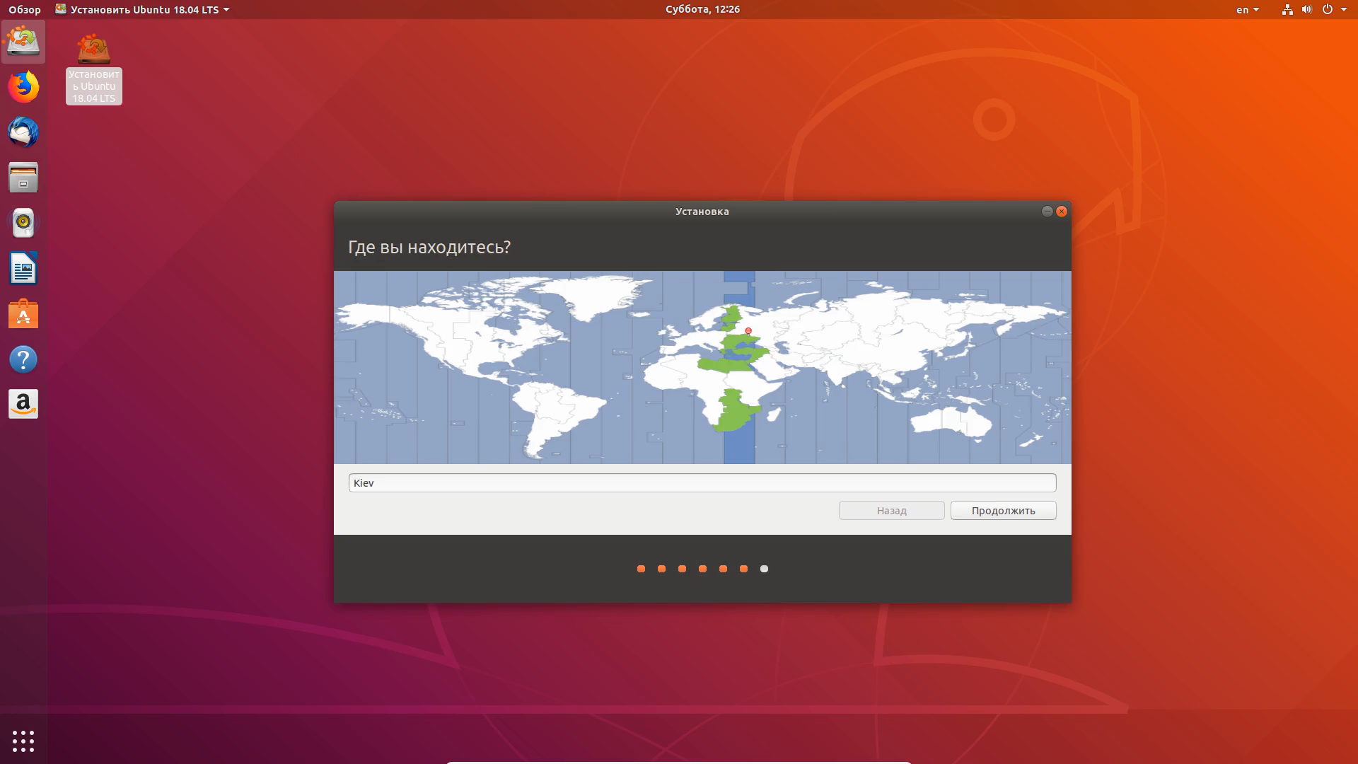Open Thunderbird mail from the dock

tap(23, 132)
